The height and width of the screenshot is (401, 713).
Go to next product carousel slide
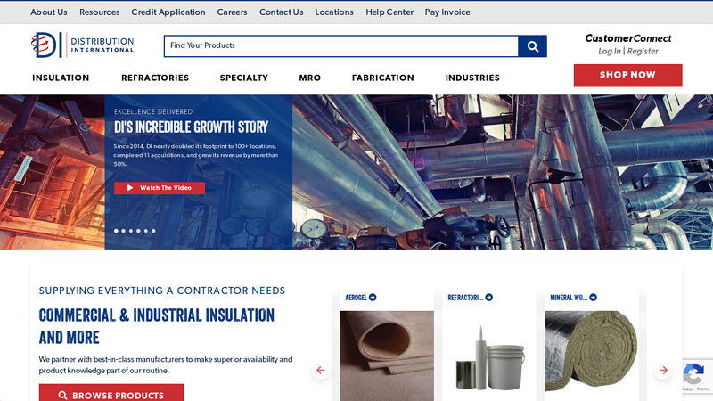[x=663, y=370]
